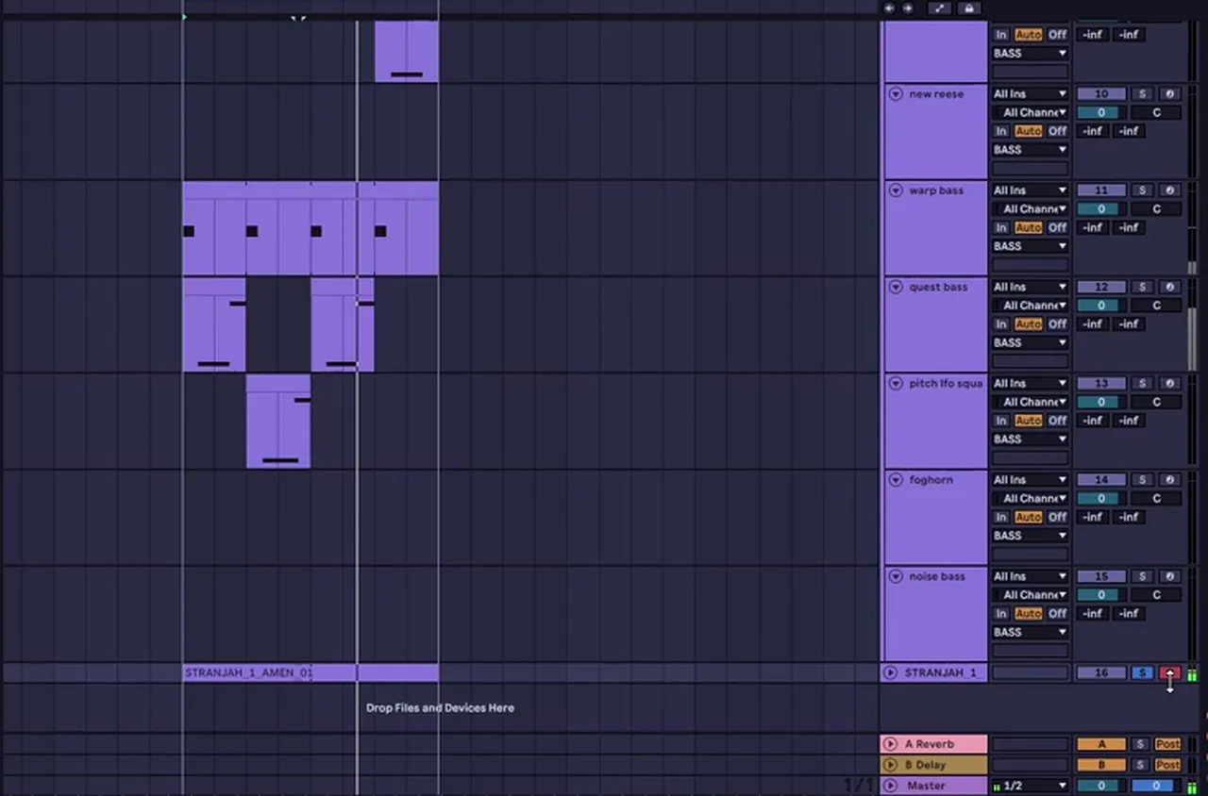
Task: Collapse the new reese track
Action: pos(896,94)
